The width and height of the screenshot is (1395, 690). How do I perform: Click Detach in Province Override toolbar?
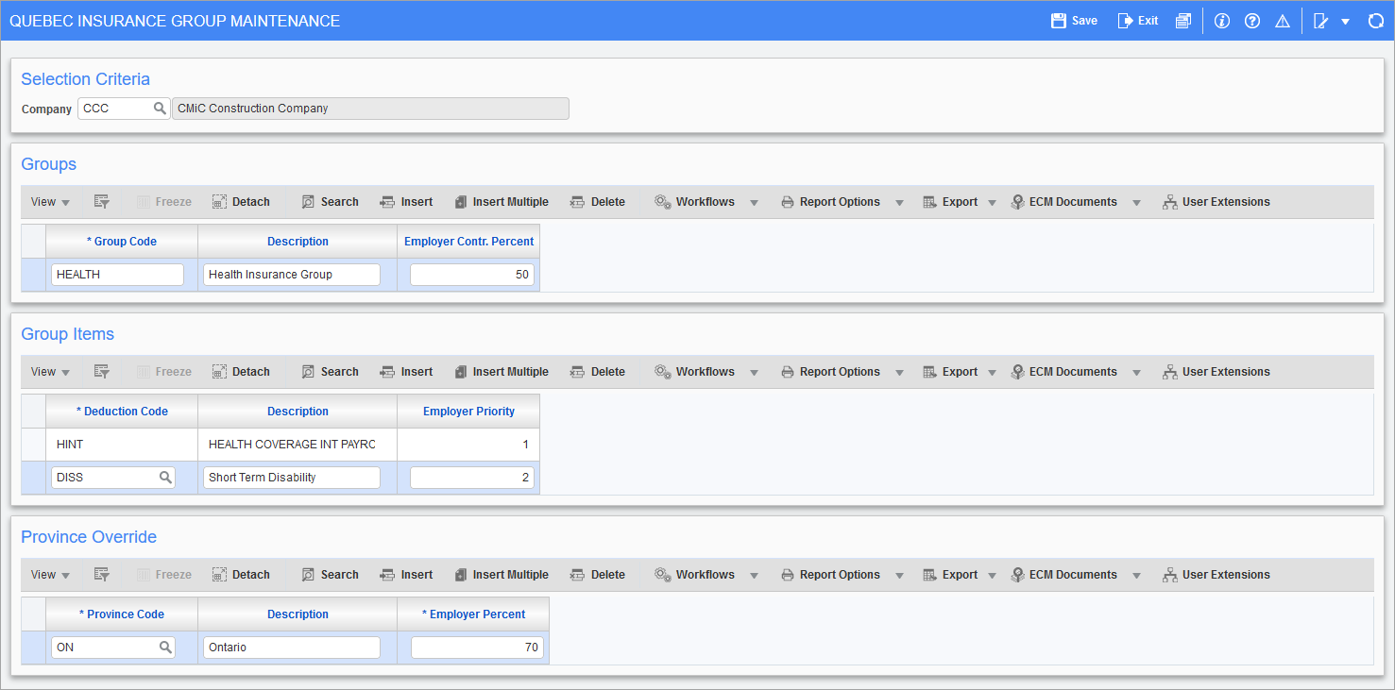click(x=241, y=575)
